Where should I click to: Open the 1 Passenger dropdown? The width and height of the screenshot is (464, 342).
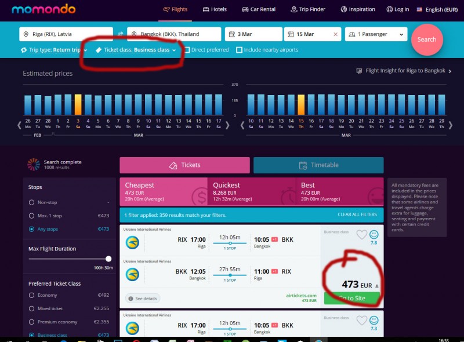(x=376, y=34)
